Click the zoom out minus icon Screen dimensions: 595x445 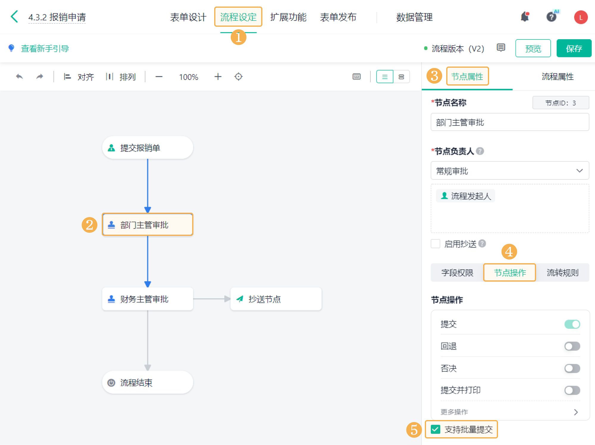point(159,77)
